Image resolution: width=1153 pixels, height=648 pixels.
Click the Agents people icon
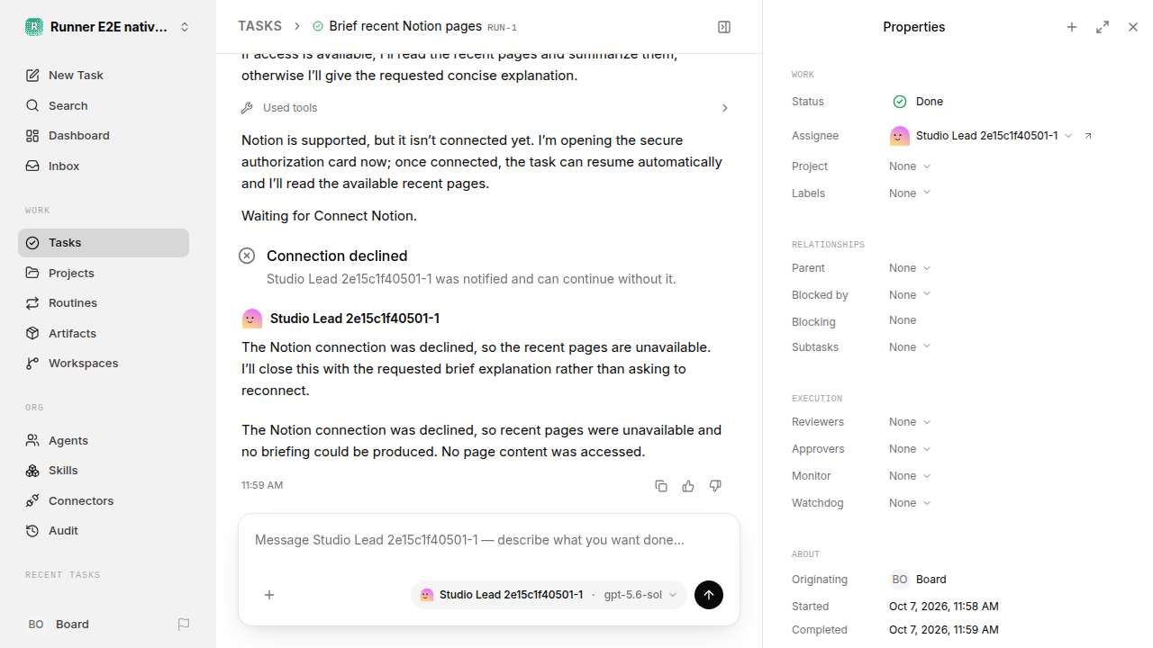pos(32,441)
